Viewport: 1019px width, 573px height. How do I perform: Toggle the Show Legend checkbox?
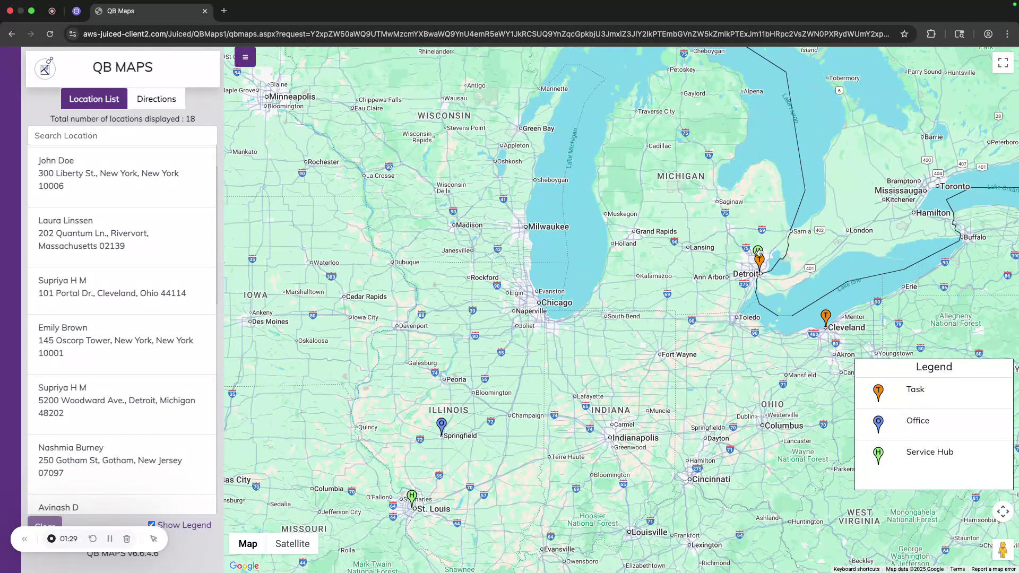[x=152, y=524]
